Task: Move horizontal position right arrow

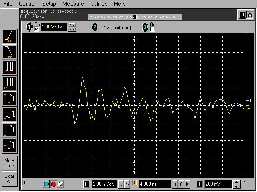Action: (187, 184)
